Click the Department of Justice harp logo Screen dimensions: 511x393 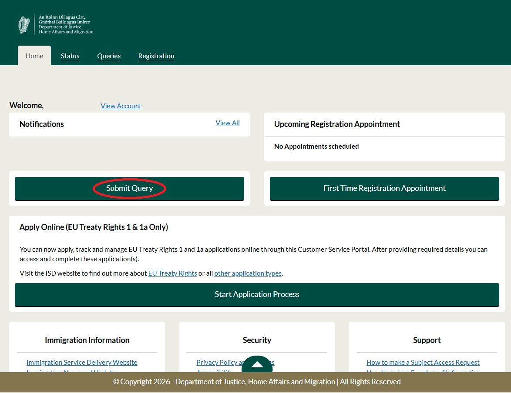point(24,25)
